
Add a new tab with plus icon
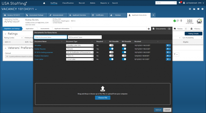(153, 15)
